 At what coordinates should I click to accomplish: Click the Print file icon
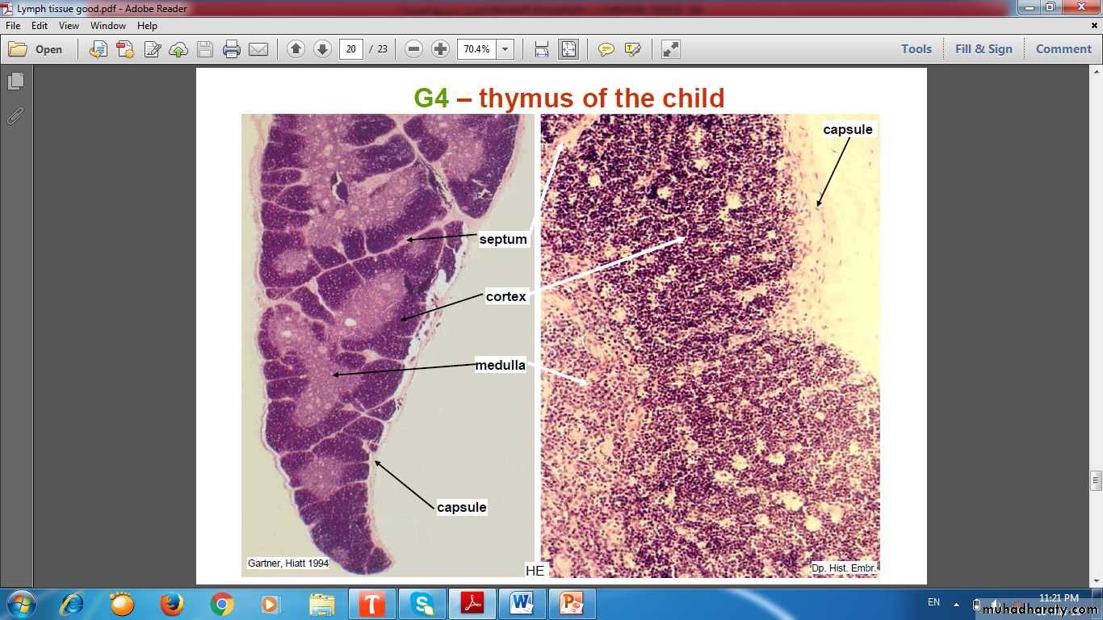coord(232,49)
